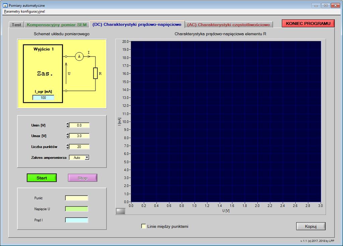Click the Napięcie U indicator field
This screenshot has height=246, width=343.
coord(77,209)
